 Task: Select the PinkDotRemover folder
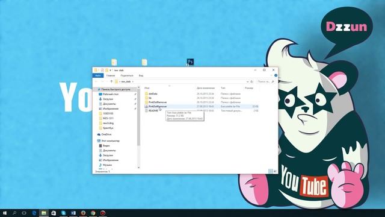coord(158,102)
